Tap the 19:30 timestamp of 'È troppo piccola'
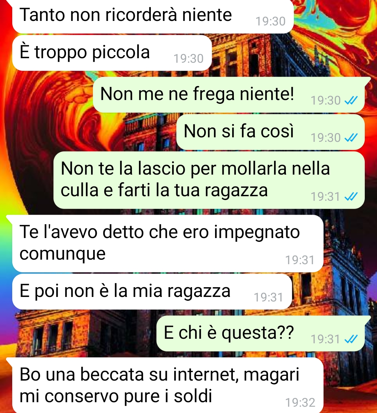Viewport: 377px width, 413px height. [x=188, y=59]
